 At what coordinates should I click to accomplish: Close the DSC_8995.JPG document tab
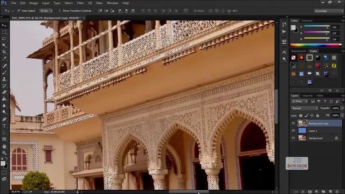[84, 18]
